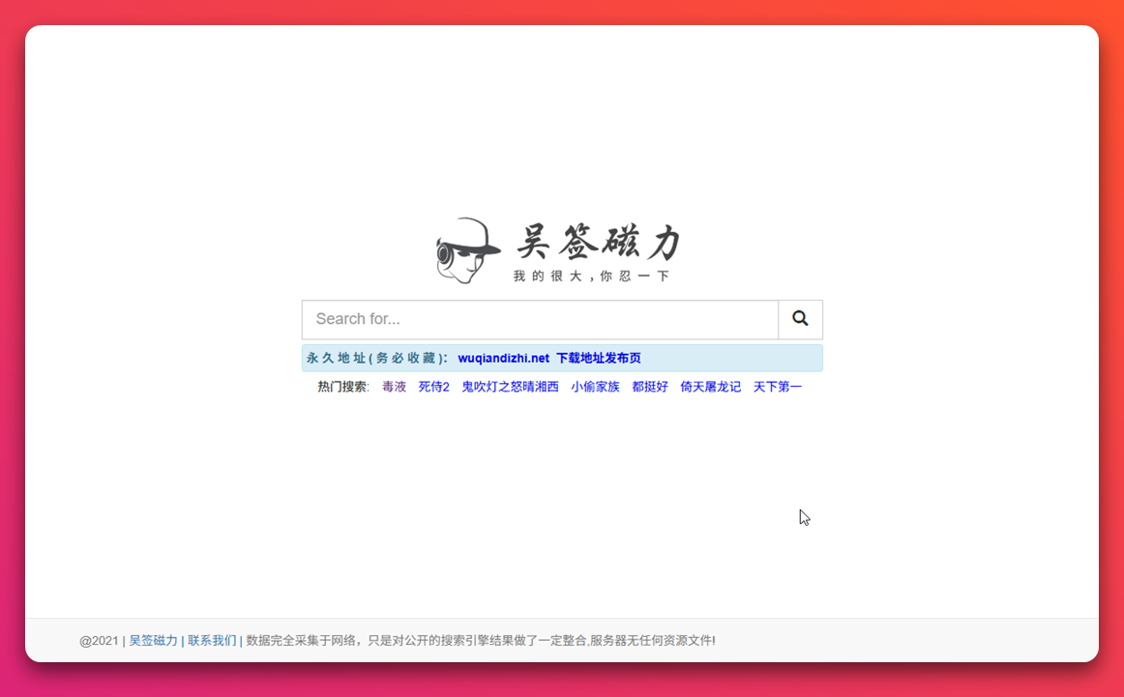
Task: Click the search button beside the input field
Action: 799,319
